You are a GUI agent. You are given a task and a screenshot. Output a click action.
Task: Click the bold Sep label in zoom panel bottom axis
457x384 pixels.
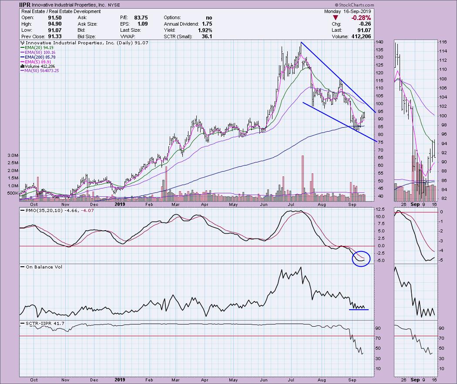pyautogui.click(x=415, y=380)
